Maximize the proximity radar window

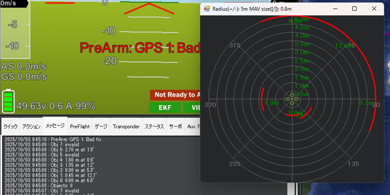click(x=354, y=9)
